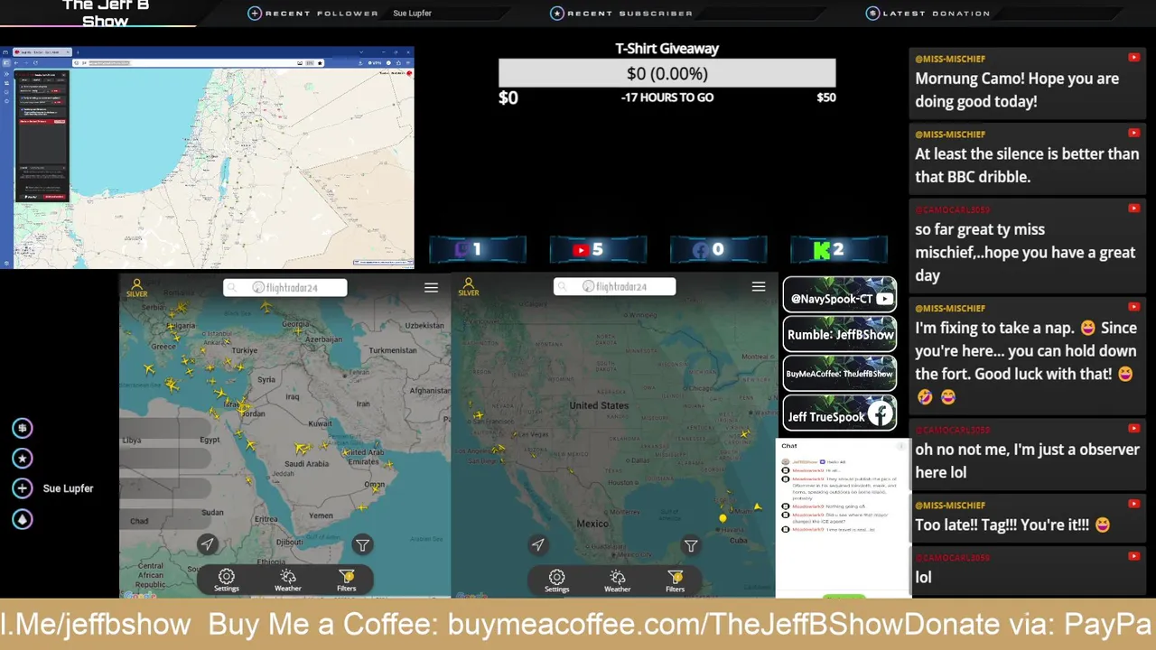Image resolution: width=1156 pixels, height=650 pixels.
Task: Click Flightradar24 search field on United States map
Action: pos(615,286)
